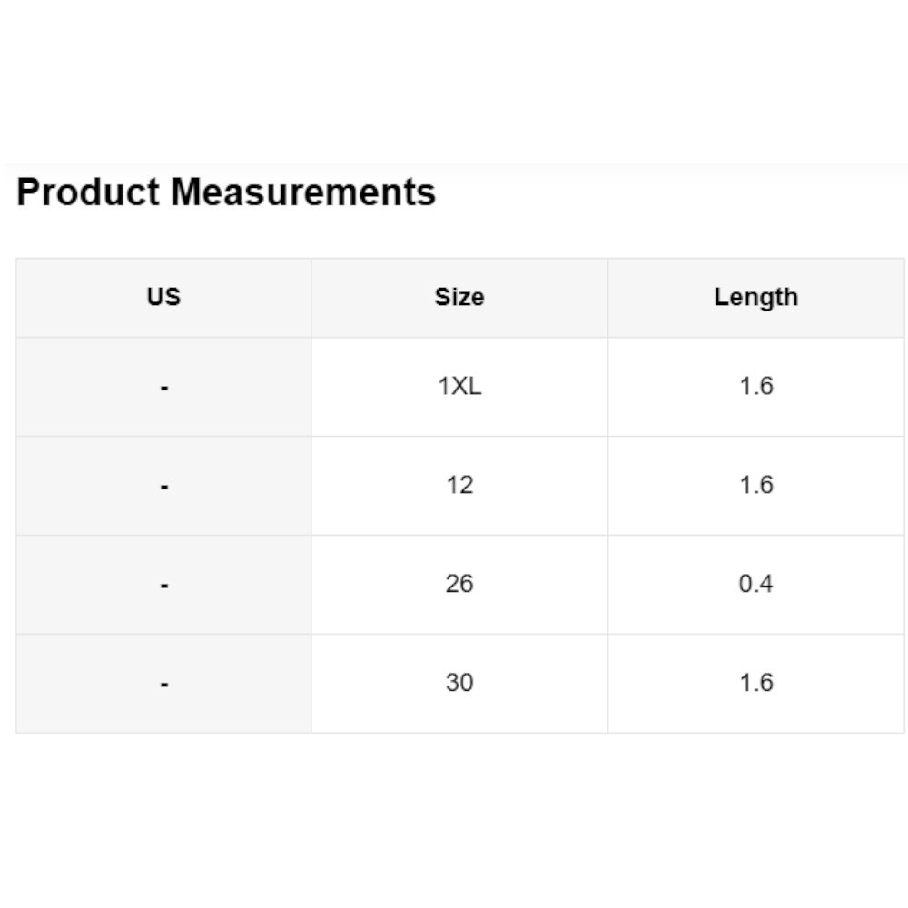Screen dimensions: 908x908
Task: Click the length value for size 30
Action: [x=755, y=683]
